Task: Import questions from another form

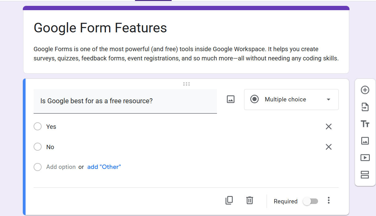Action: [365, 107]
